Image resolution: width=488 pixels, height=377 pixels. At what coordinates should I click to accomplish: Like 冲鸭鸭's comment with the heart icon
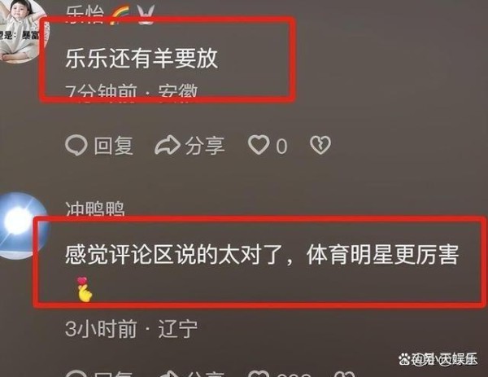[259, 374]
